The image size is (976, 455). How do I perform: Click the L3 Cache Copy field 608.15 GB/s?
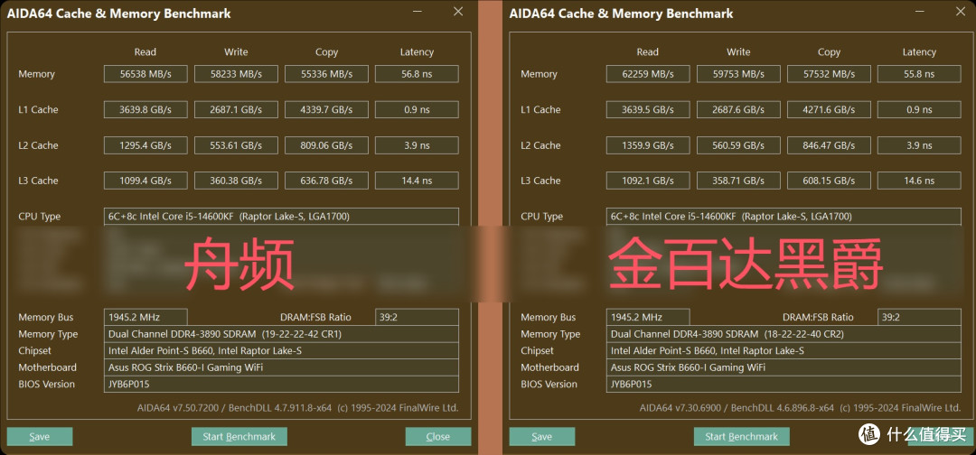pyautogui.click(x=829, y=181)
